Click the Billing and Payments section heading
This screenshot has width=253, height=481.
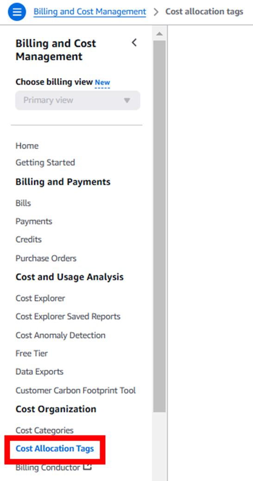pyautogui.click(x=63, y=182)
